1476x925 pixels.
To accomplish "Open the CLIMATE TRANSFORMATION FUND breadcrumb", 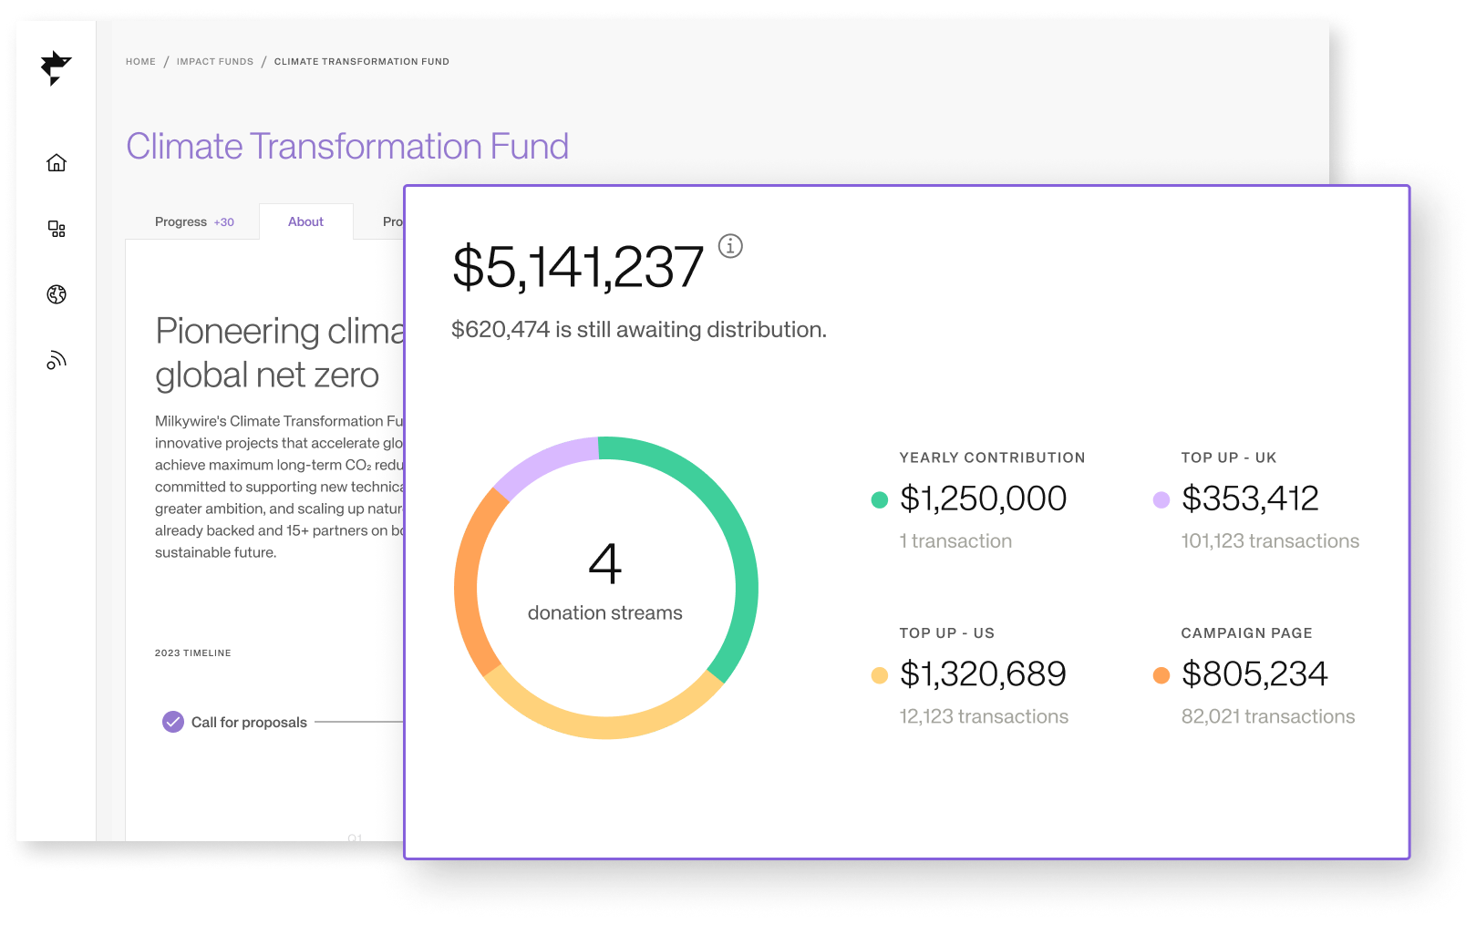I will click(x=361, y=61).
